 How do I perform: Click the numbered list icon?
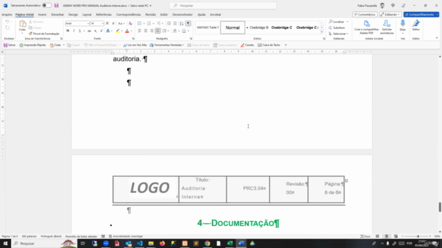pos(149,23)
